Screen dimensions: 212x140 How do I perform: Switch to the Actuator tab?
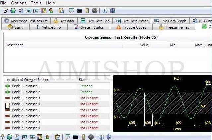64,21
